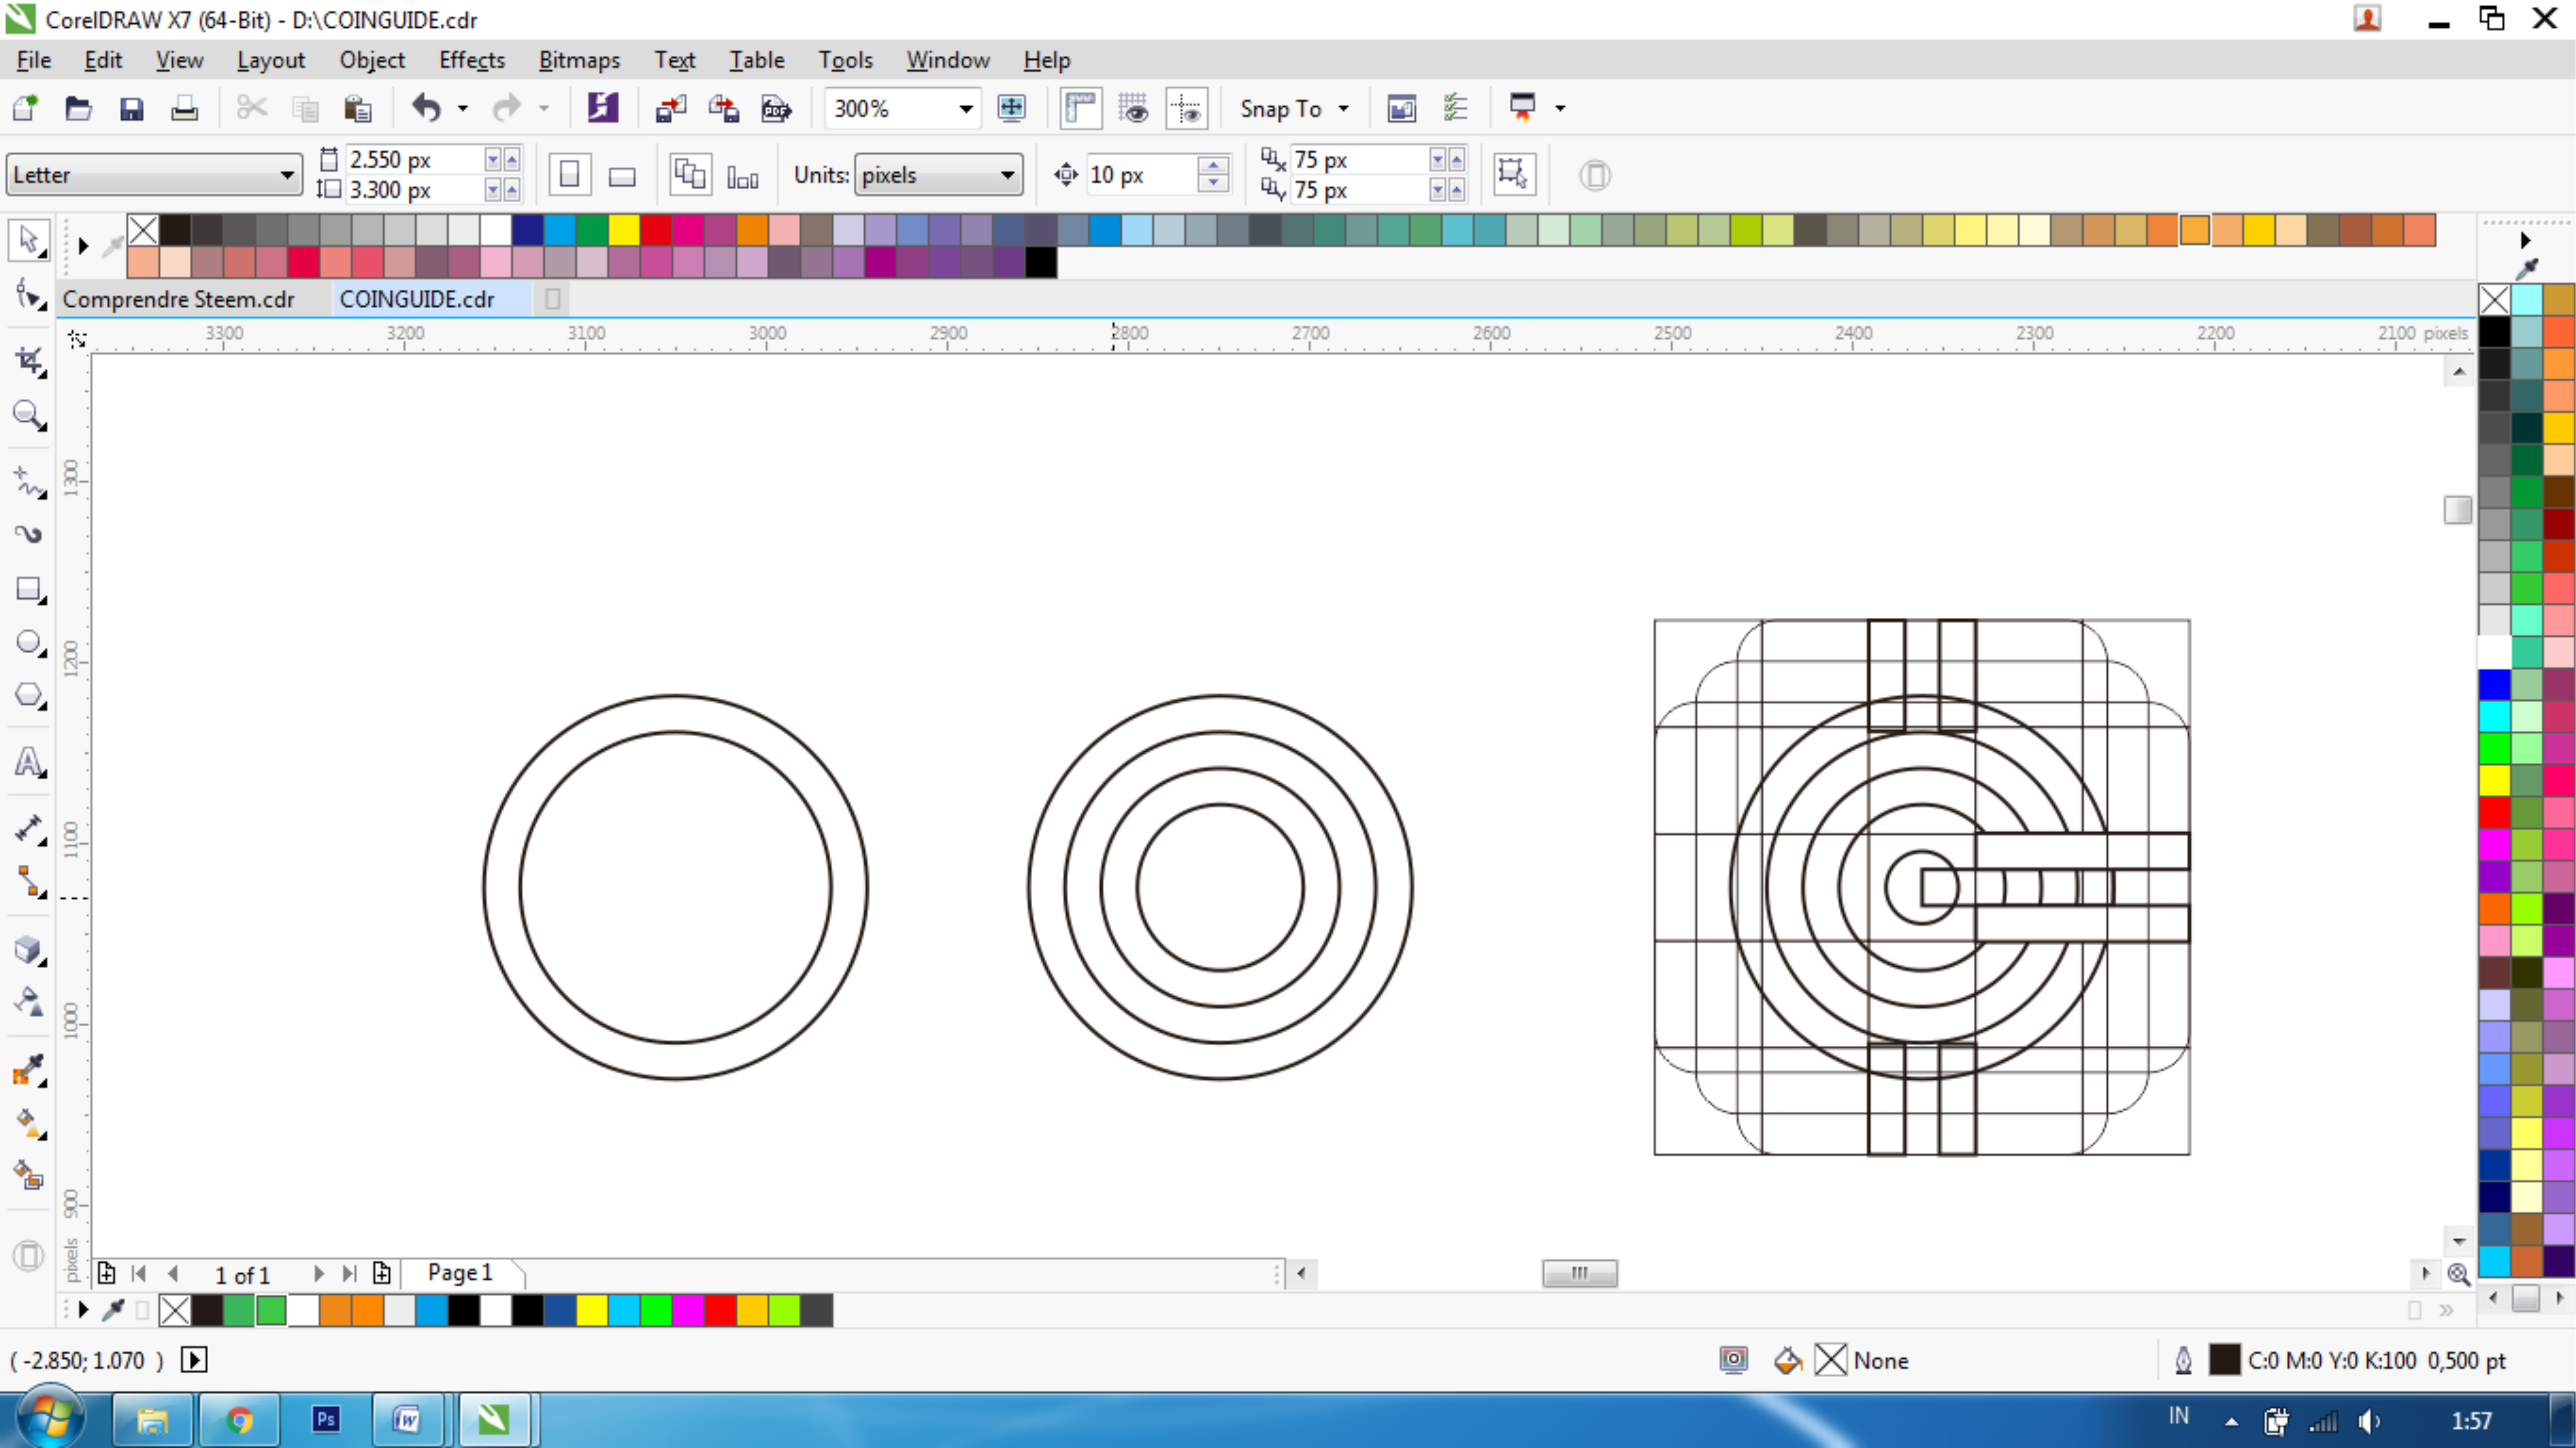
Task: Toggle Show Grid button
Action: (1133, 108)
